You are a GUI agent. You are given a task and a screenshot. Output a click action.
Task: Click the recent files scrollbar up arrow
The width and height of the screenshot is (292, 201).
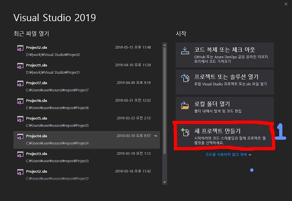[x=164, y=45]
